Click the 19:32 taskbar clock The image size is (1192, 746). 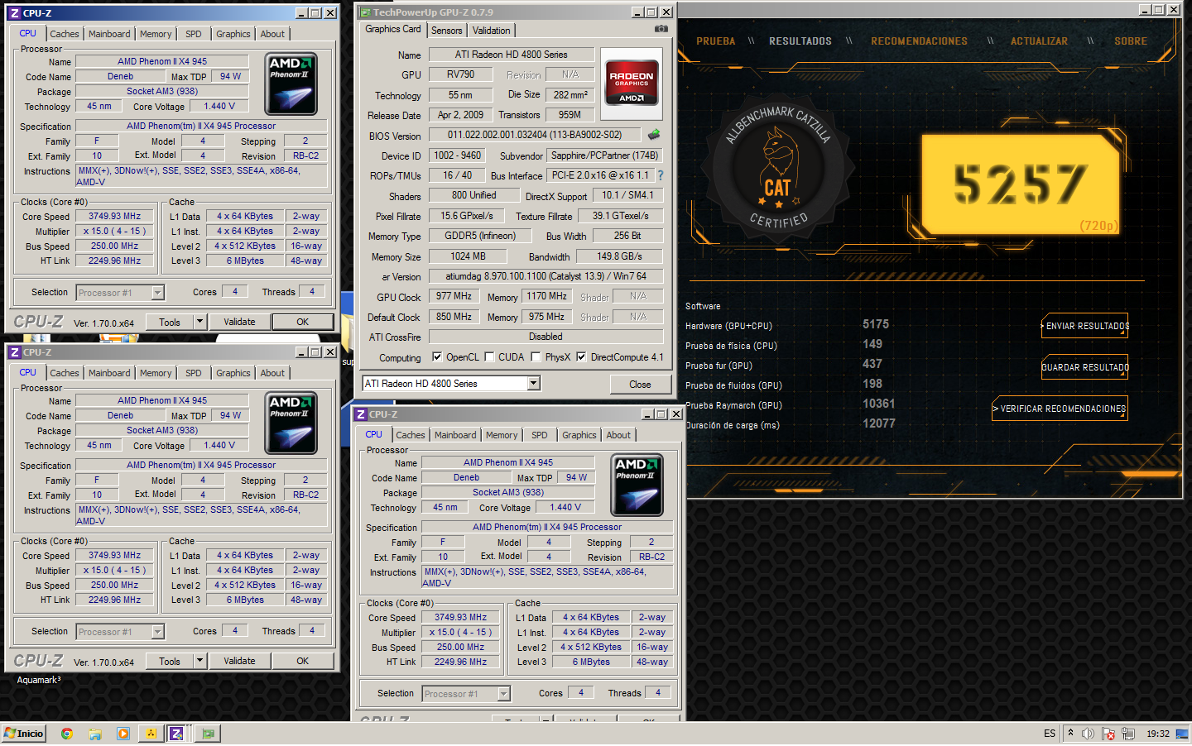[1157, 734]
